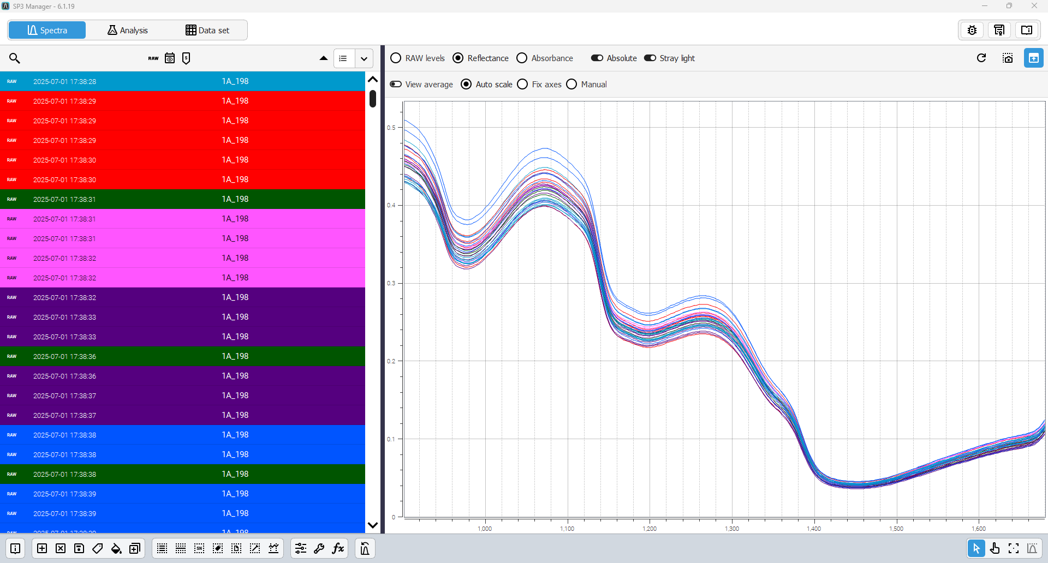Click the label tag icon

point(98,548)
